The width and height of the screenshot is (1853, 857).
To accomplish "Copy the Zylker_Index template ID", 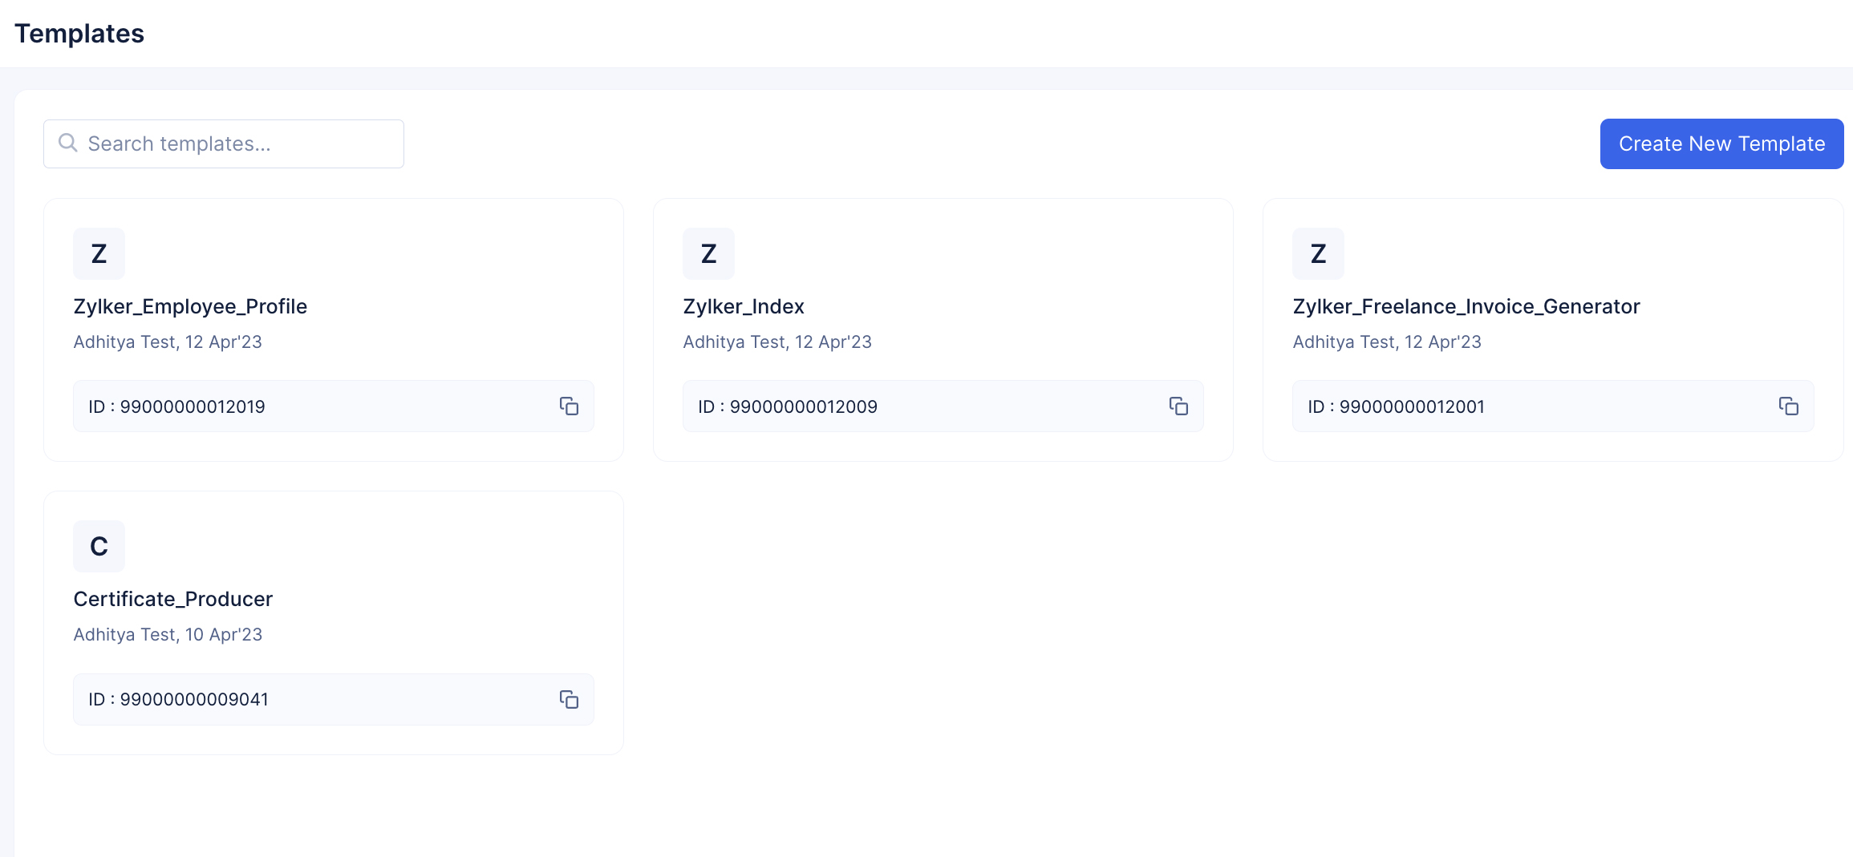I will 1178,406.
